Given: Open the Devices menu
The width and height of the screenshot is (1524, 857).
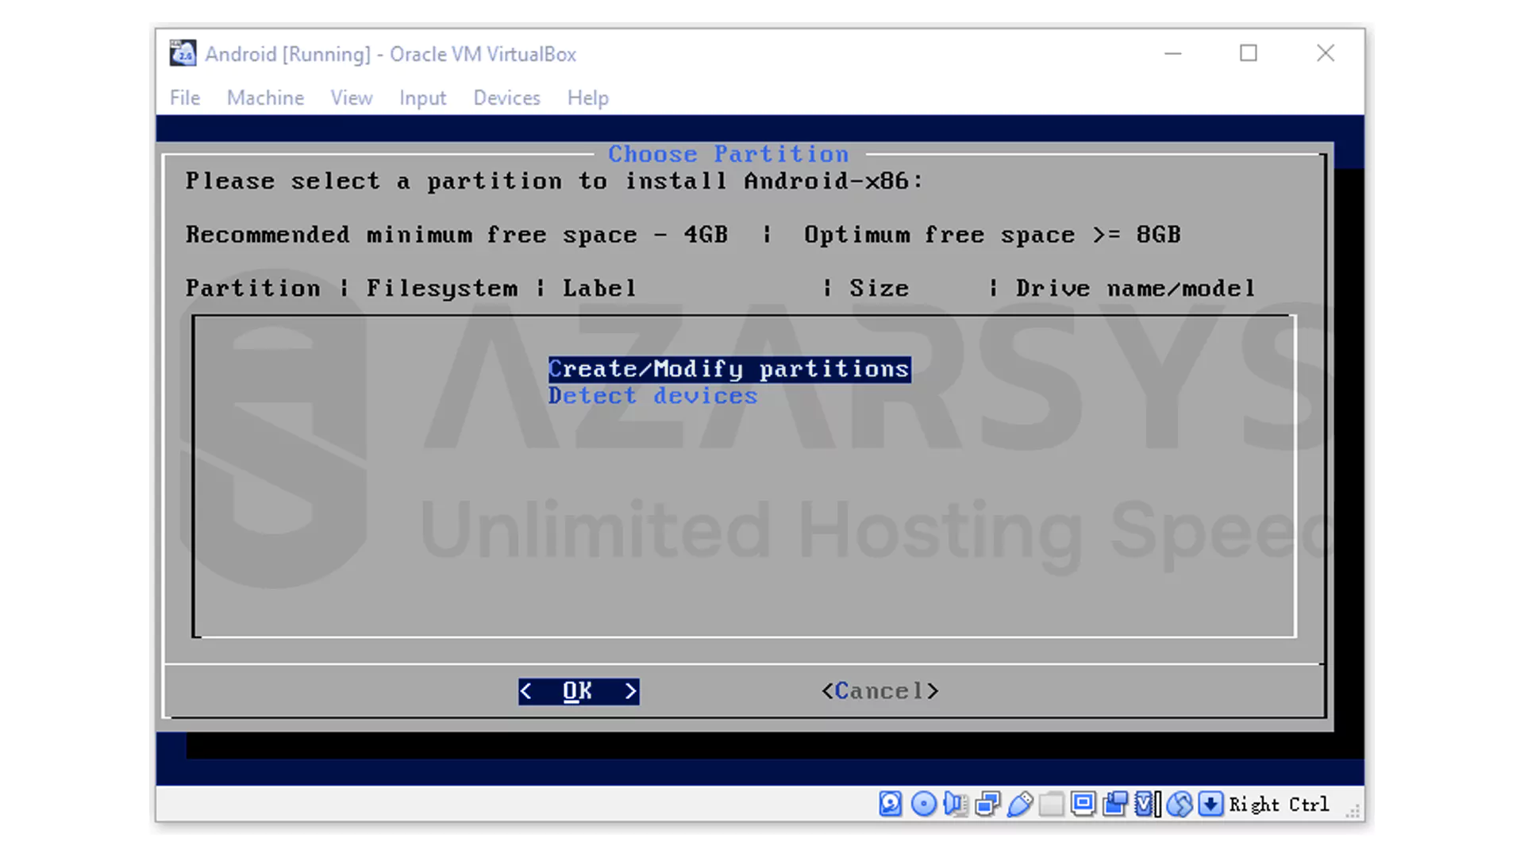Looking at the screenshot, I should (506, 98).
